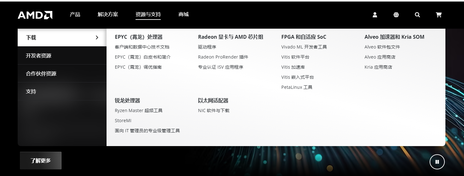Open the EPYC（霄龙）处理器 heading

139,37
